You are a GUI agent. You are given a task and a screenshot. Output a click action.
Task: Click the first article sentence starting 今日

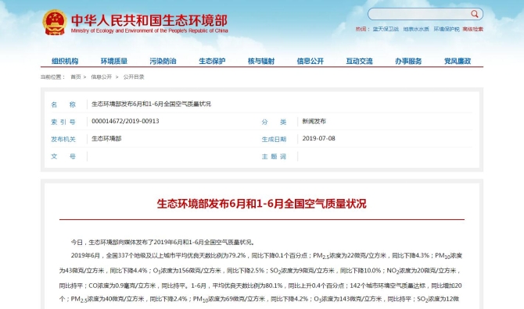point(163,243)
